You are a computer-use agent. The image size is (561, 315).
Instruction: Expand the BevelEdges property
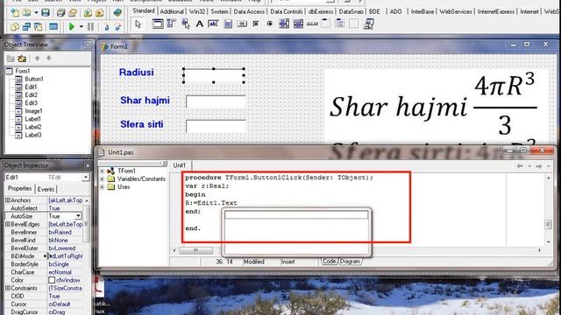pyautogui.click(x=8, y=224)
